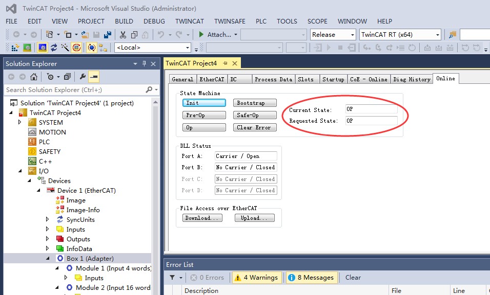
Task: Open the Release configuration dropdown
Action: [353, 35]
